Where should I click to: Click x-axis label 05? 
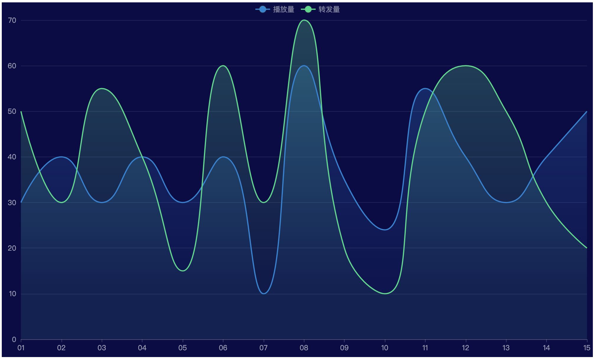pos(183,348)
